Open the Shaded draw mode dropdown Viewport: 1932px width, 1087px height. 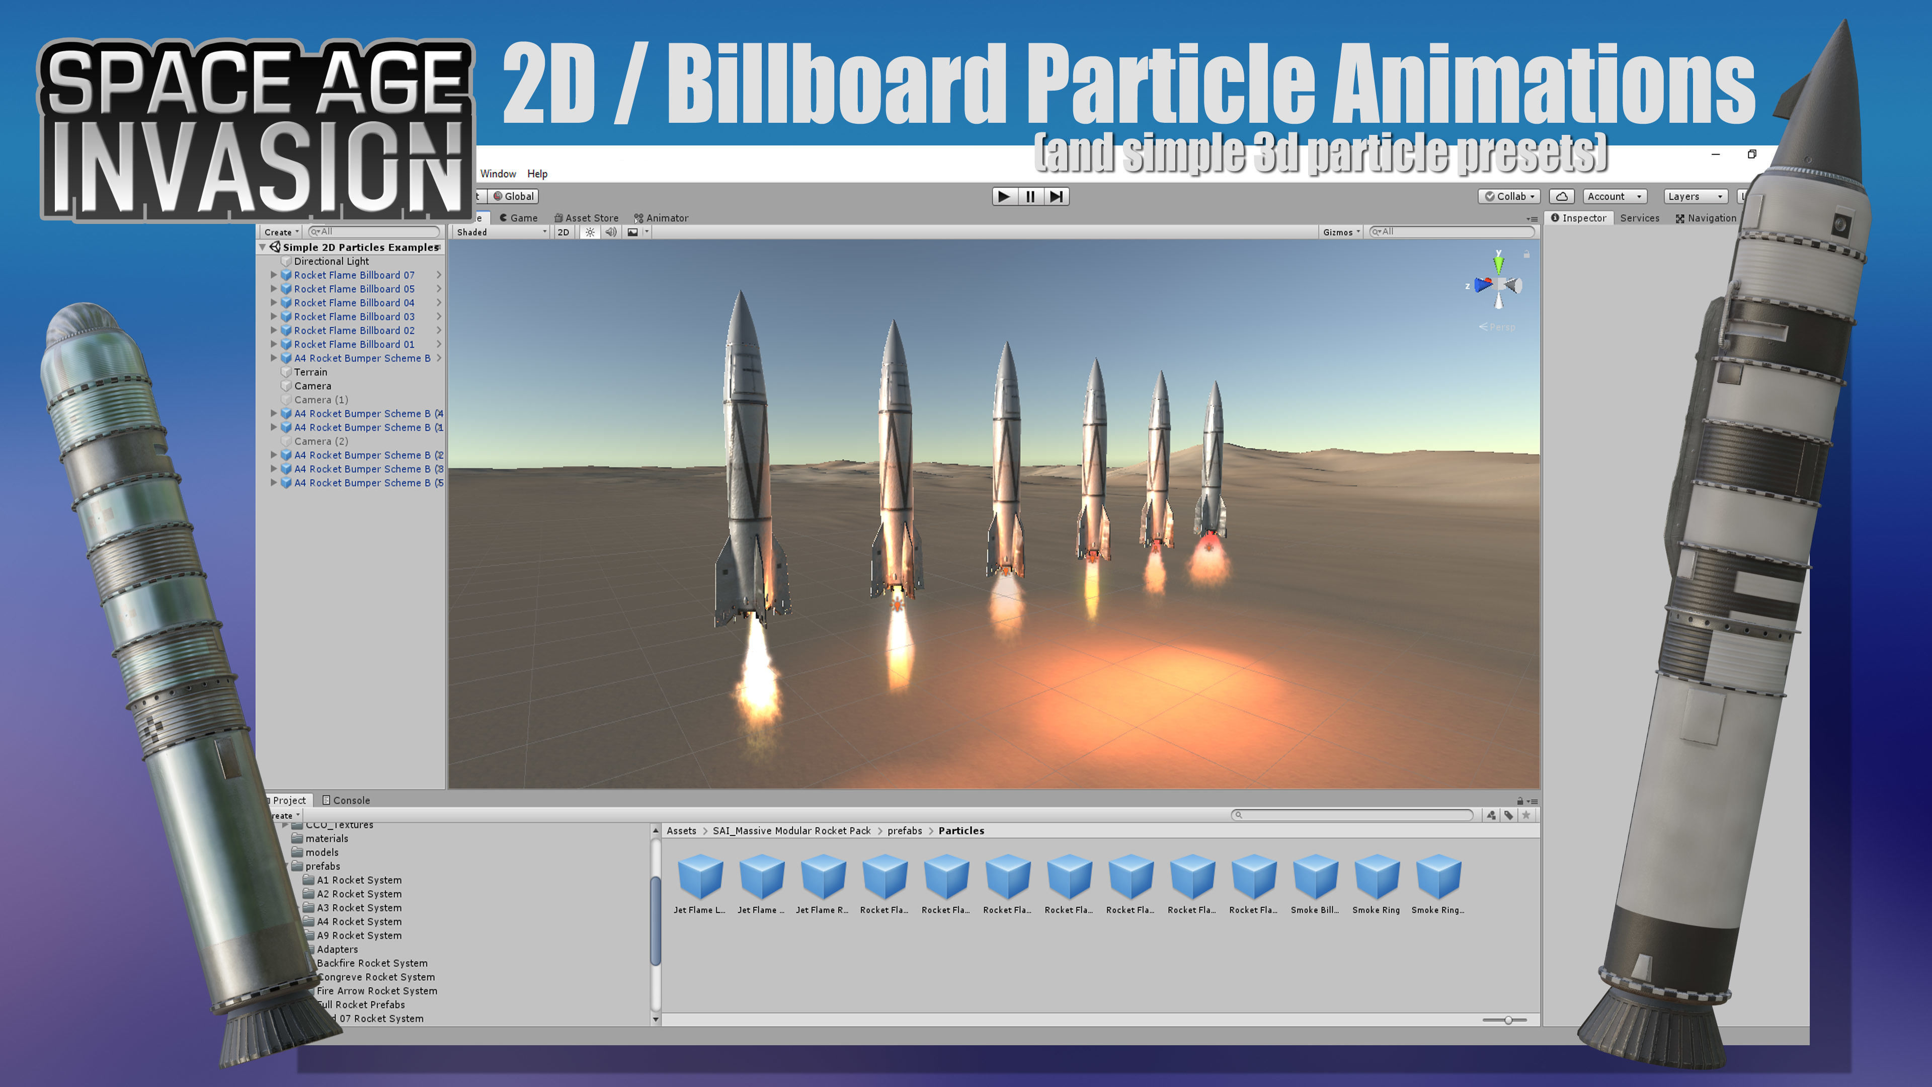pyautogui.click(x=501, y=232)
